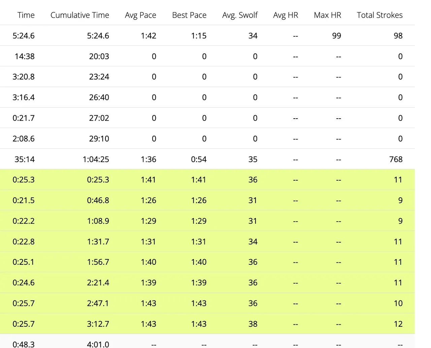Click the 3:12.7 cumulative time cell
The width and height of the screenshot is (431, 348).
pos(98,324)
